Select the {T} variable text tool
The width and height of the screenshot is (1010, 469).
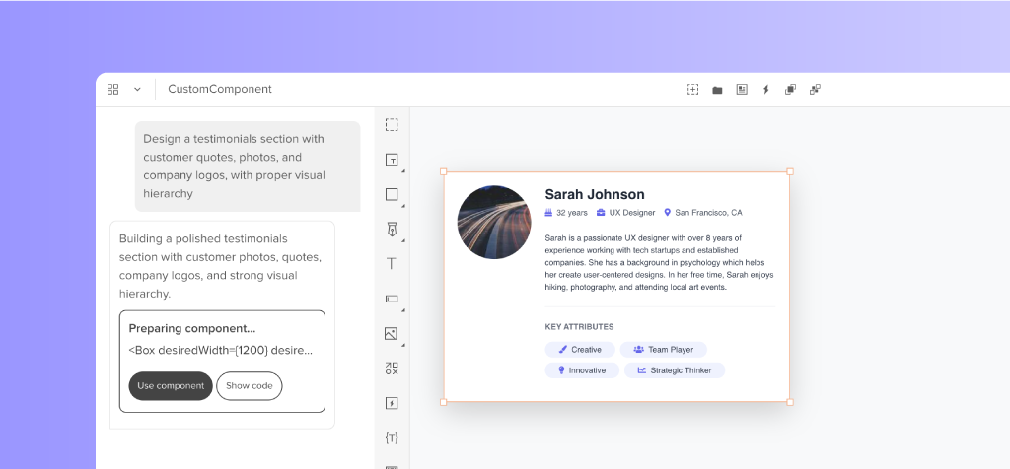392,437
